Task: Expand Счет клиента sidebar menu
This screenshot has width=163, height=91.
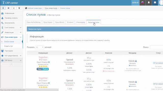Action: pyautogui.click(x=11, y=28)
